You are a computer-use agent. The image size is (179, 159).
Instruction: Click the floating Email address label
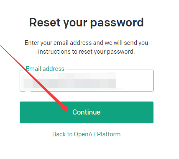[45, 69]
